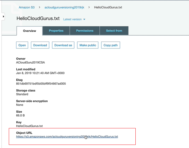The image size is (189, 148).
Task: Select the Key value HelloCloudGurus.txt
Action: pyautogui.click(x=29, y=126)
